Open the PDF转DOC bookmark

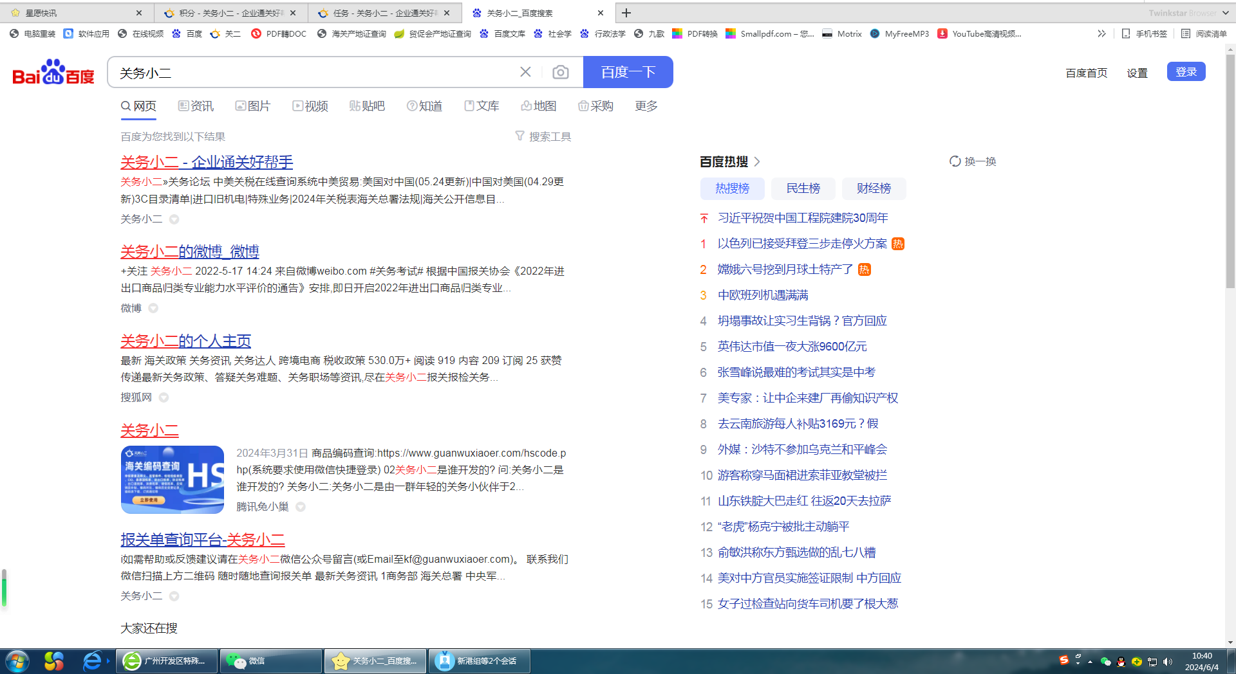(279, 33)
